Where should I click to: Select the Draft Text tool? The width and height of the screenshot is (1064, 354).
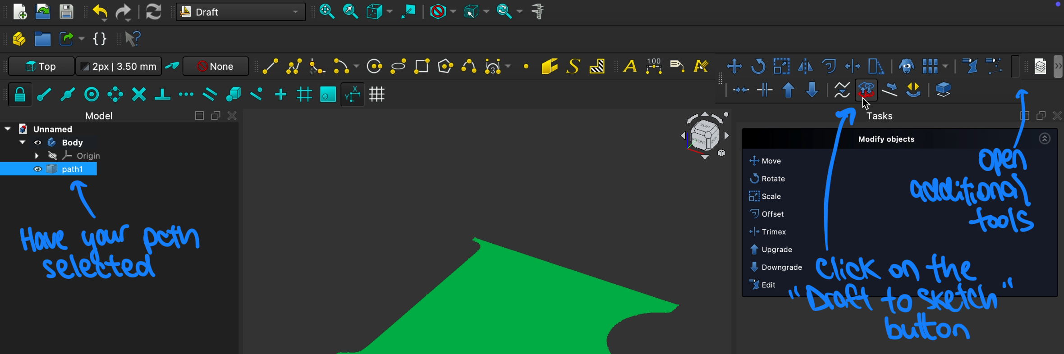[630, 67]
